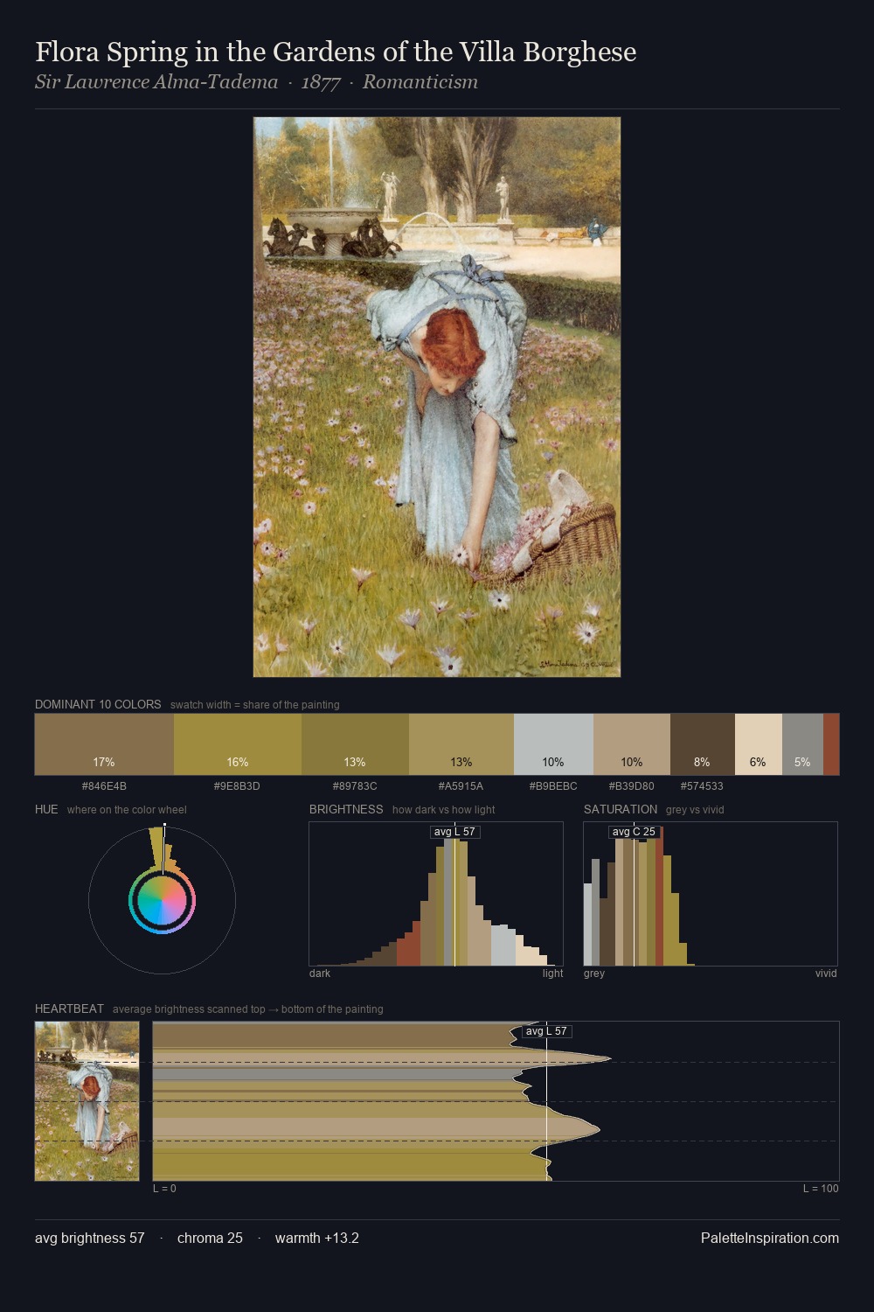Image resolution: width=874 pixels, height=1312 pixels.
Task: Click the 'light' brightness axis label
Action: [553, 974]
